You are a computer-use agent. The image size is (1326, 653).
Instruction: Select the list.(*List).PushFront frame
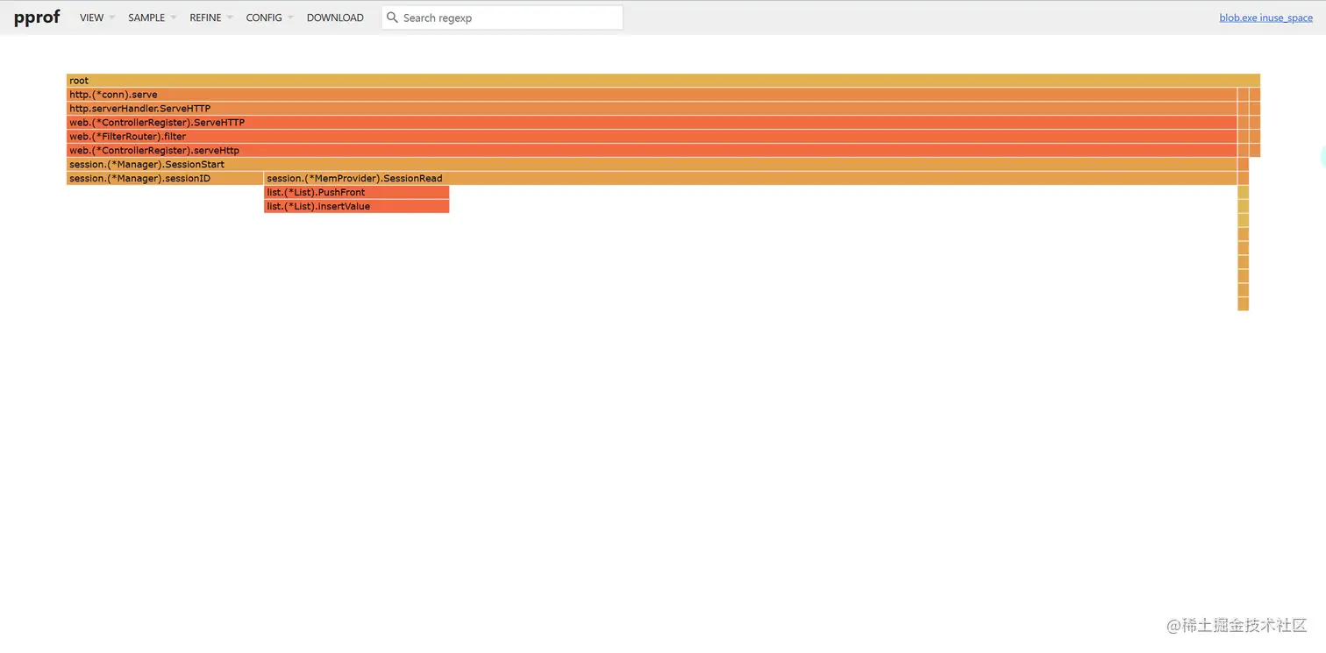point(357,193)
